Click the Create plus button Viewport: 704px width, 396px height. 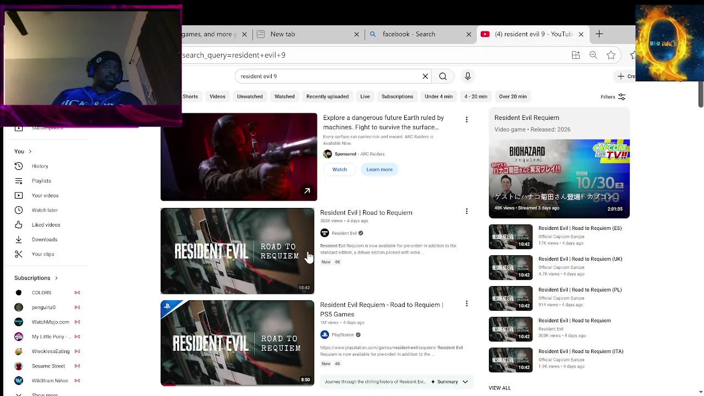626,76
